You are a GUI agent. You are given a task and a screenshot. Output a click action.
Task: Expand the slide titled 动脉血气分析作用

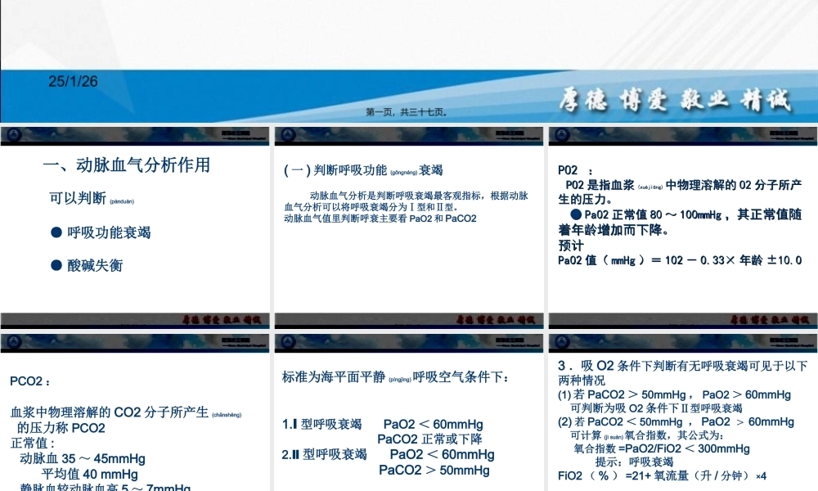tap(127, 166)
